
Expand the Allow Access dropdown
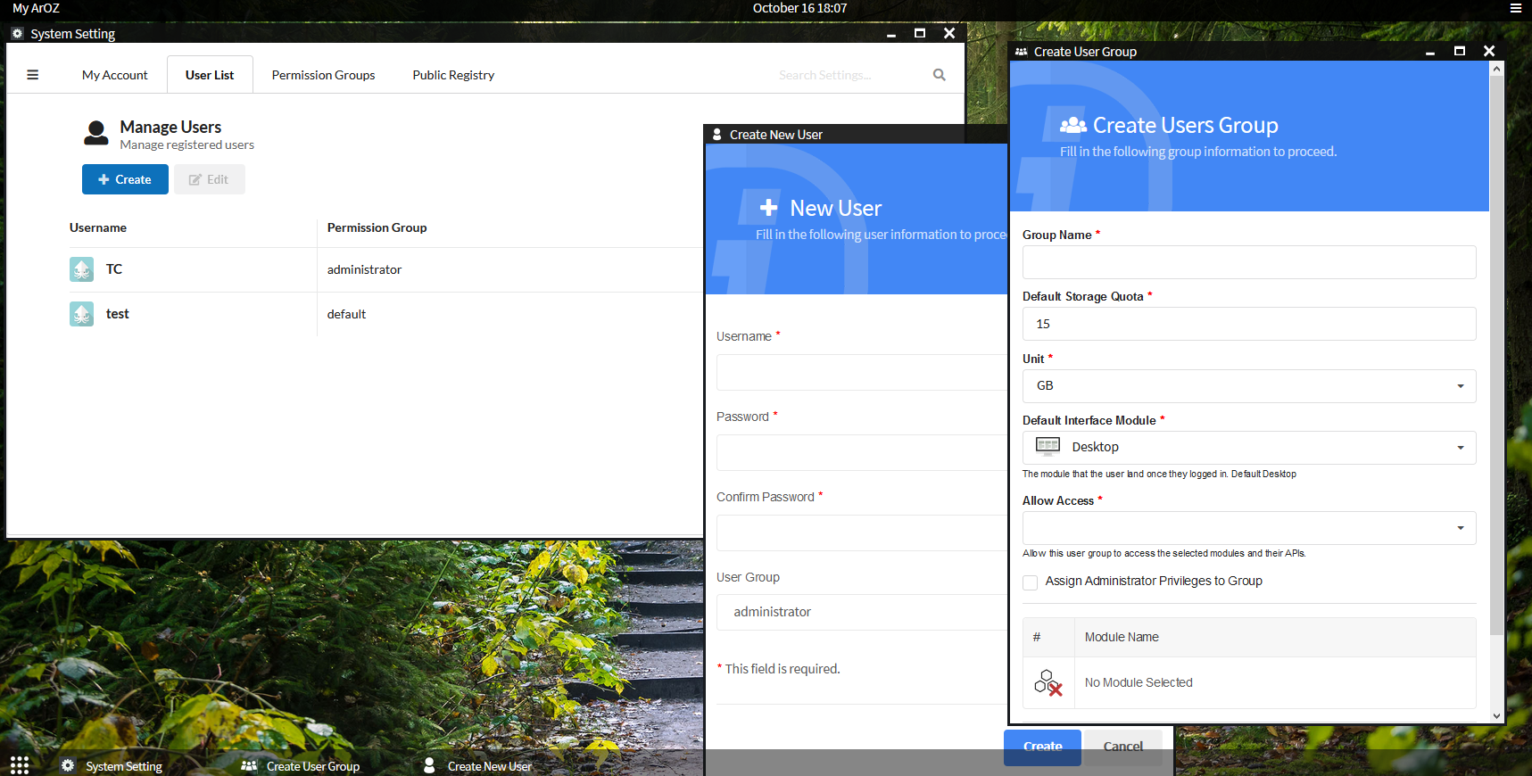(1248, 528)
